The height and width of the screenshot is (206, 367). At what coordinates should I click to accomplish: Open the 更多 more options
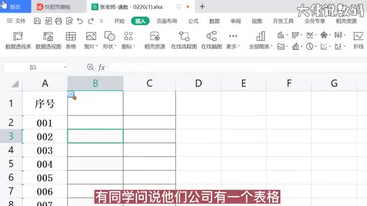coord(233,40)
